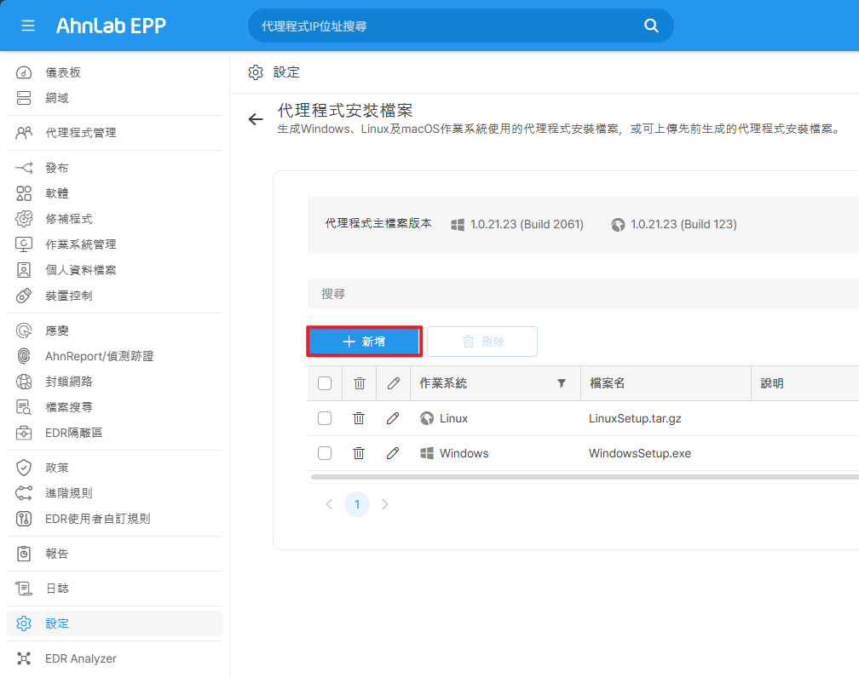Viewport: 859px width, 678px height.
Task: Click the AhnLab EPP logo
Action: pyautogui.click(x=111, y=26)
